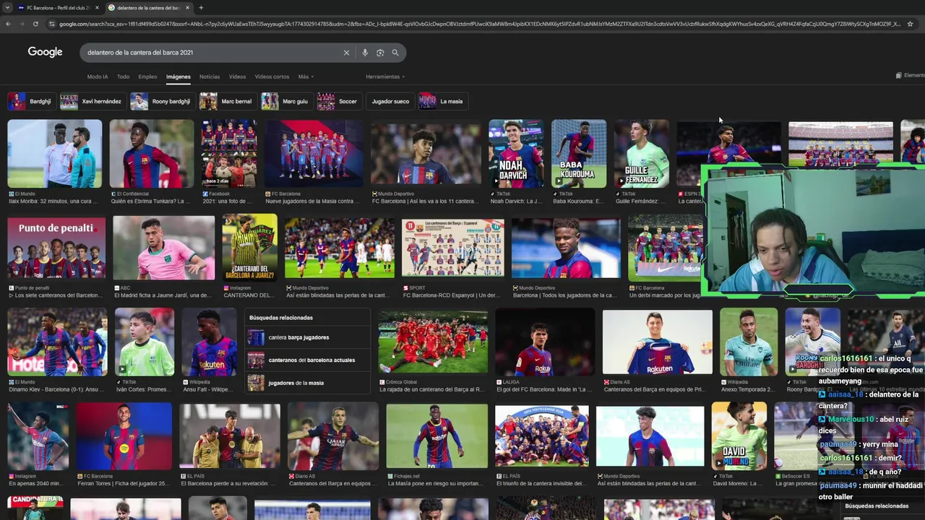Click the magnifying glass search icon
Screen dimensions: 925x520
pyautogui.click(x=395, y=53)
